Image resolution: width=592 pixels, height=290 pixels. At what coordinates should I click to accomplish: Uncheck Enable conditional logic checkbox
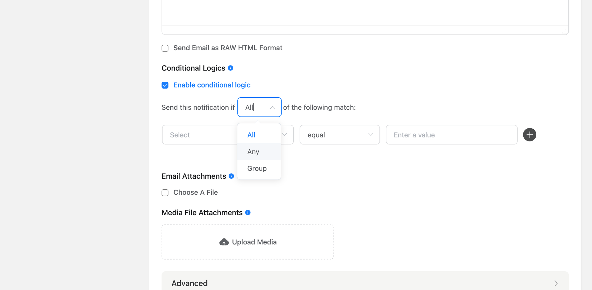pos(165,85)
